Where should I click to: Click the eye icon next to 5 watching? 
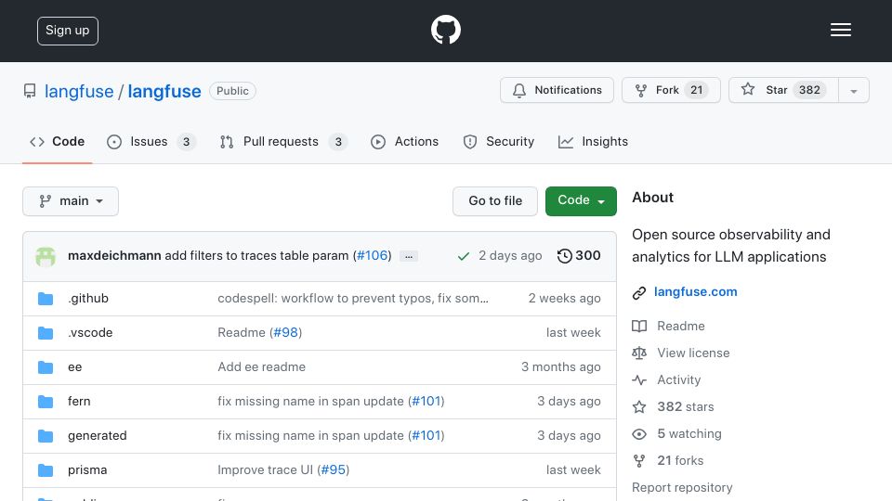click(639, 434)
